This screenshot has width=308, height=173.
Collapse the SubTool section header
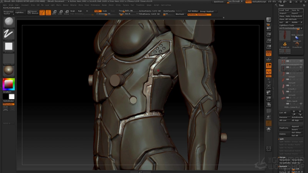tap(283, 58)
